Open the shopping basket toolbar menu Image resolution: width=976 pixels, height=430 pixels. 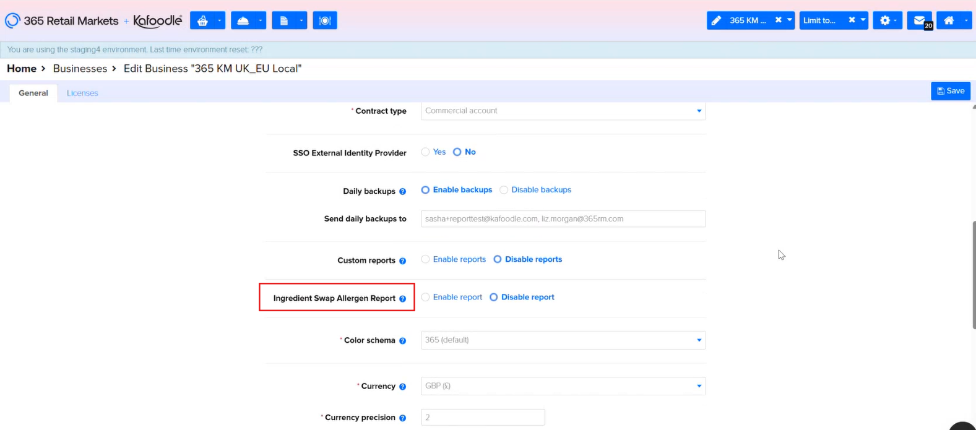[x=203, y=20]
